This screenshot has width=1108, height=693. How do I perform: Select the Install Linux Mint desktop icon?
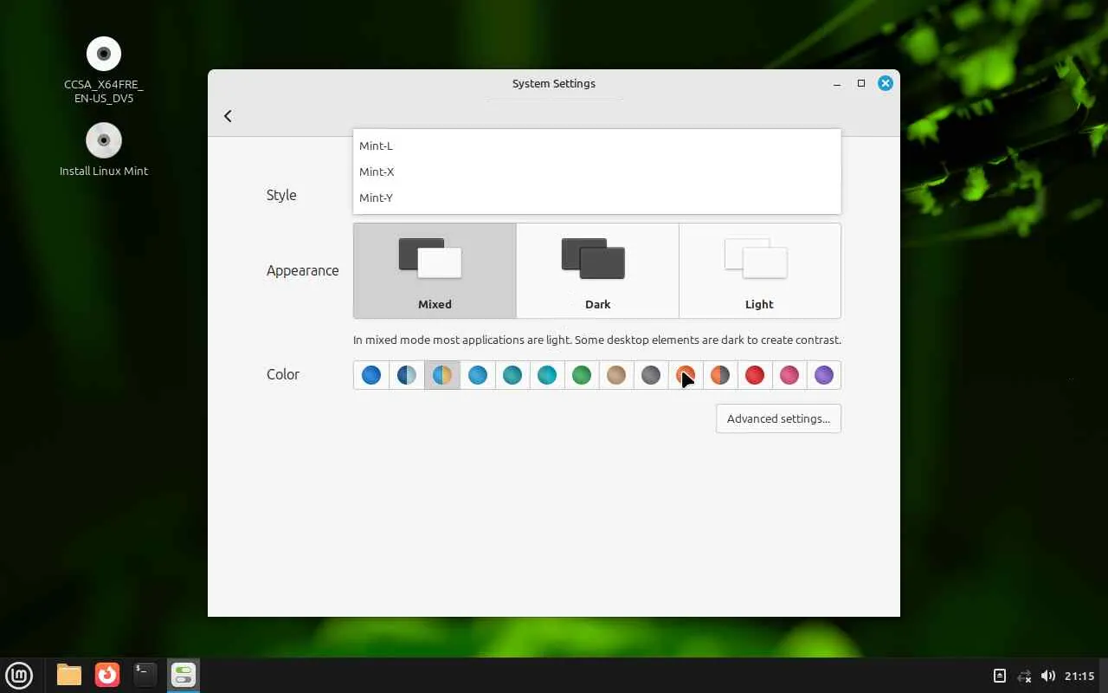coord(104,151)
